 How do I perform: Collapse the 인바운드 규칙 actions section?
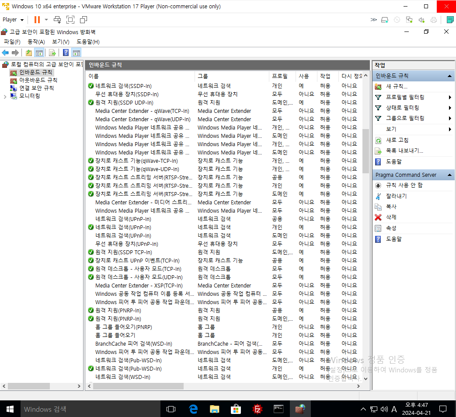pos(449,76)
